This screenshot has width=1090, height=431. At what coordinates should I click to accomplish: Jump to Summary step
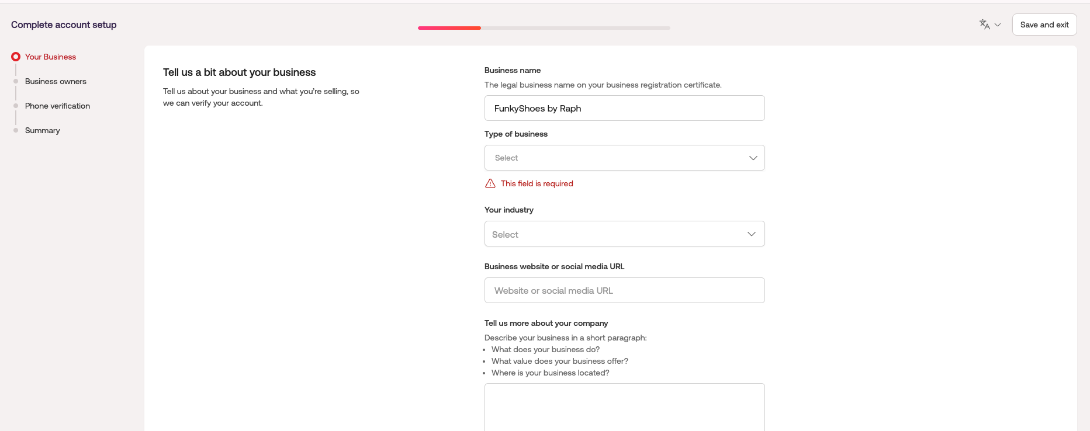coord(42,130)
